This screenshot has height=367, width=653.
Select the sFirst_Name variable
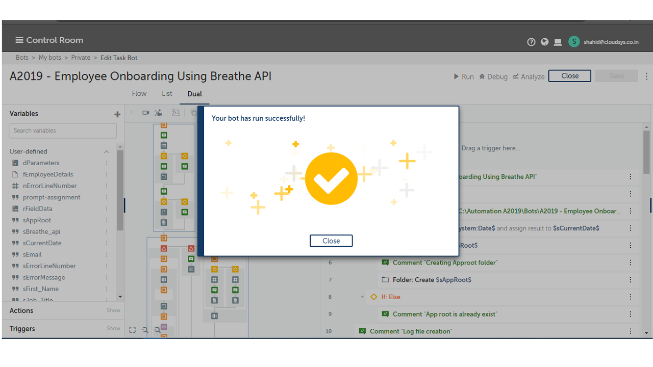[x=41, y=289]
